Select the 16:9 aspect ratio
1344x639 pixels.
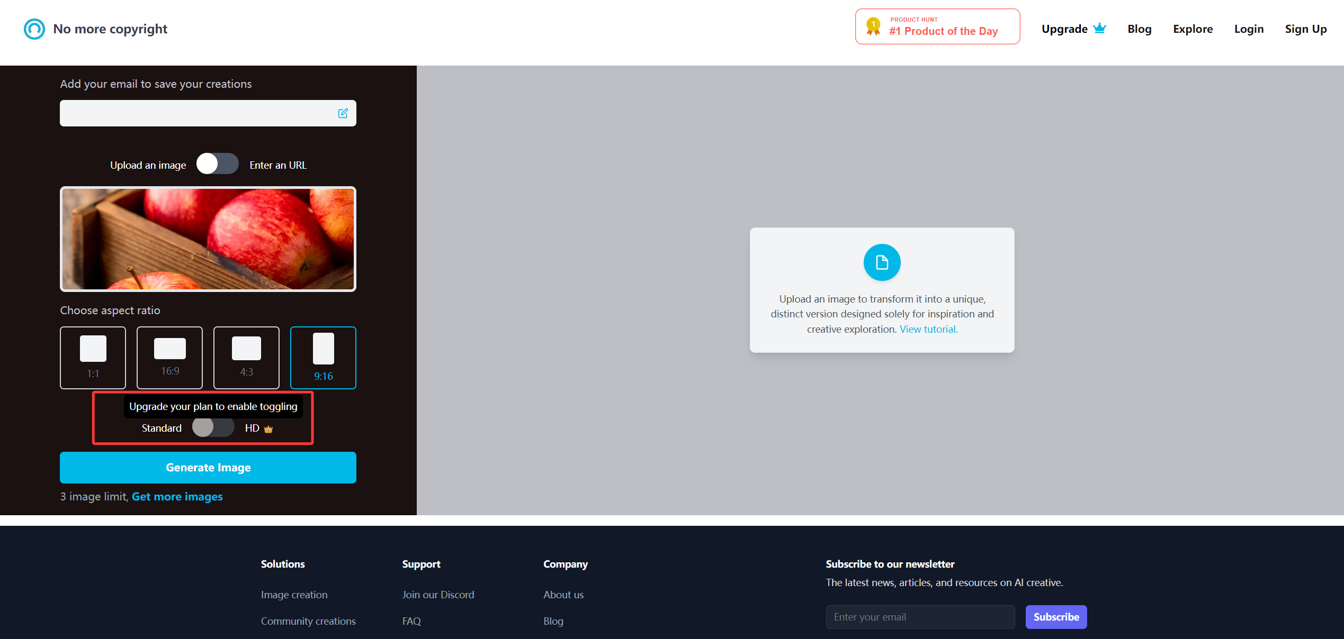click(169, 358)
